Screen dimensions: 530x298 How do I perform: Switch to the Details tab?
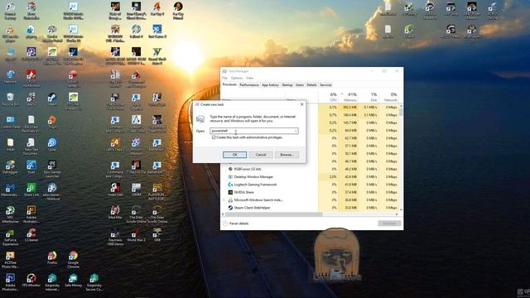(311, 85)
